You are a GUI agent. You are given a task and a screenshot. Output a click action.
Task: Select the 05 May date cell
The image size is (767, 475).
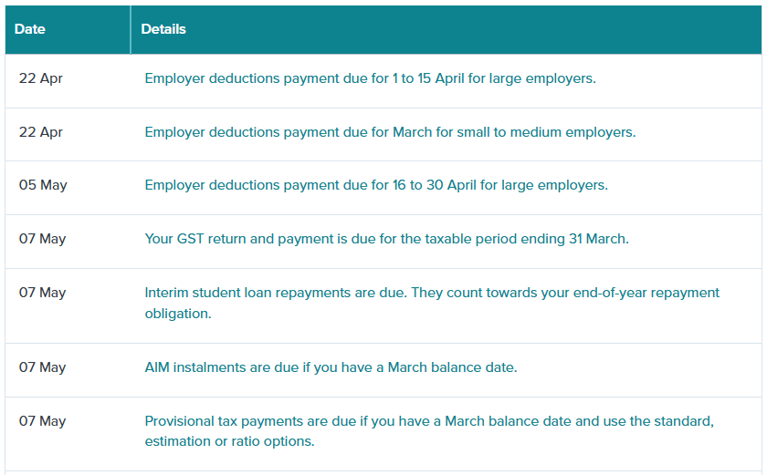43,185
